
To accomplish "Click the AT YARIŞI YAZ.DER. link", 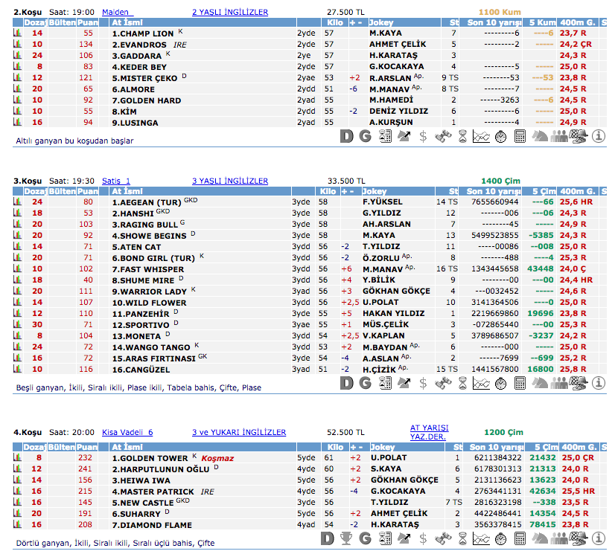I will pyautogui.click(x=429, y=432).
